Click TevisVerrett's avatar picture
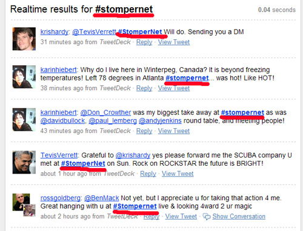Screen dimensions: 303x231 point(24,162)
